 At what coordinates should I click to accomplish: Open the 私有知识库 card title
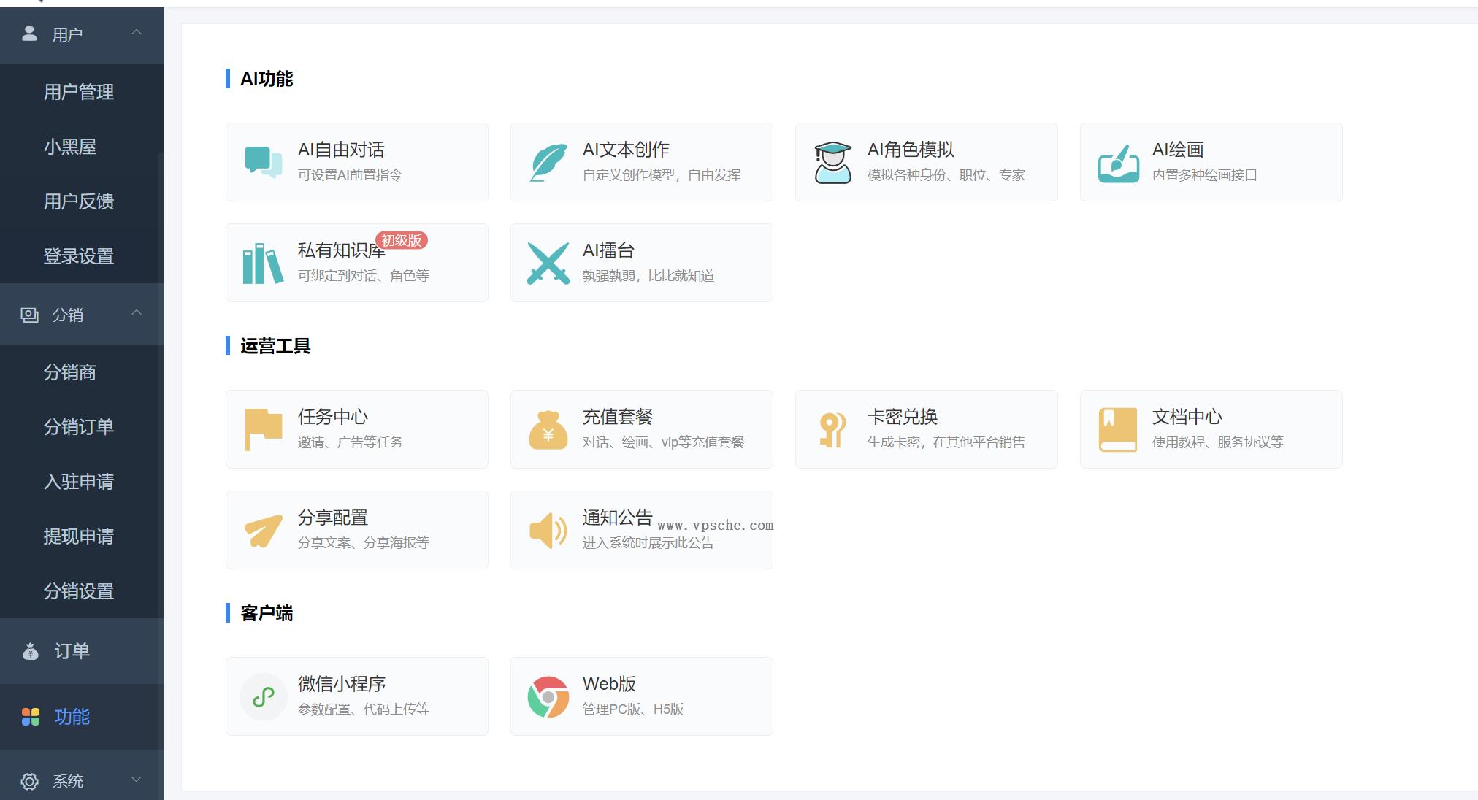tap(341, 250)
